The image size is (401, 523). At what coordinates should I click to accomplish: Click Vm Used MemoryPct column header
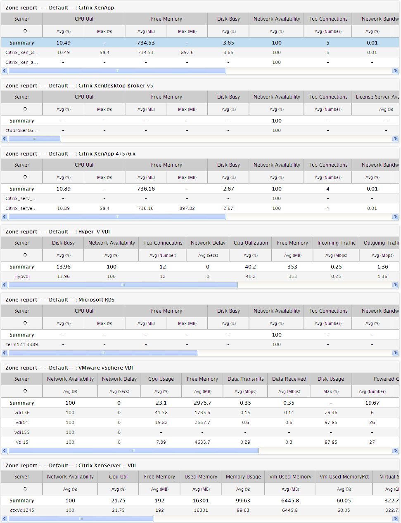(344, 477)
